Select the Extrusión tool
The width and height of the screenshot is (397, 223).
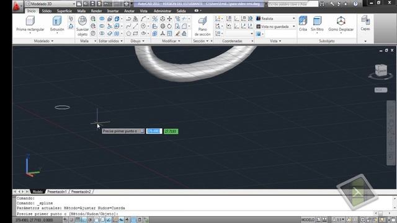tap(57, 24)
